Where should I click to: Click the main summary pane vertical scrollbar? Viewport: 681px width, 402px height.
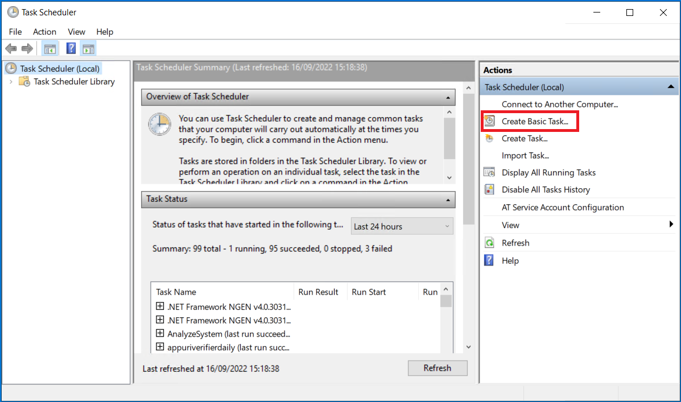pyautogui.click(x=469, y=171)
